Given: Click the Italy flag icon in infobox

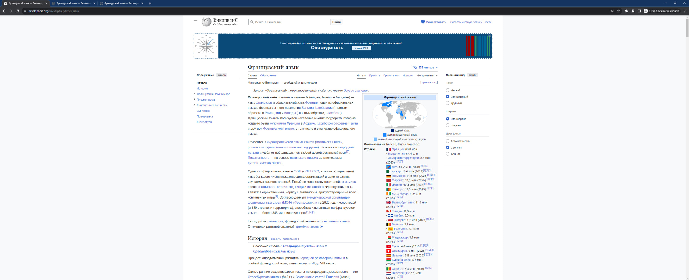Looking at the screenshot, I should pyautogui.click(x=389, y=185).
